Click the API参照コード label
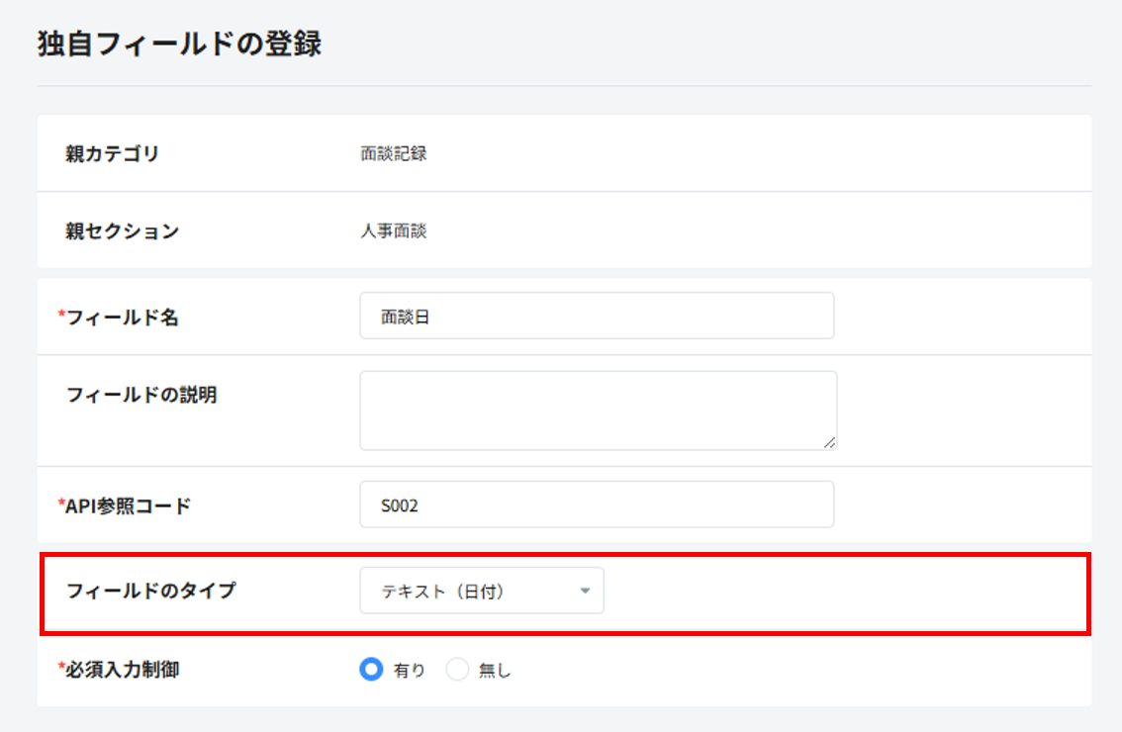This screenshot has width=1122, height=732. tap(128, 505)
